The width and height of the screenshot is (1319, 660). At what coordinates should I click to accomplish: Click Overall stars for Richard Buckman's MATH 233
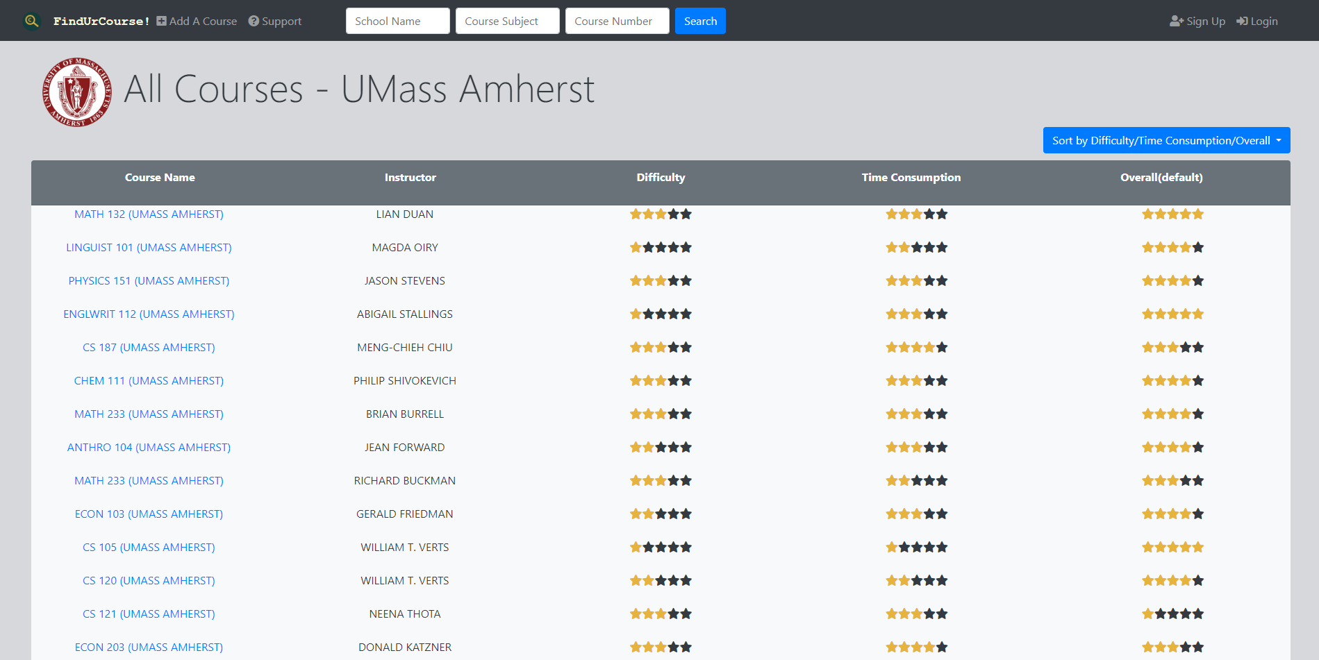(1172, 481)
